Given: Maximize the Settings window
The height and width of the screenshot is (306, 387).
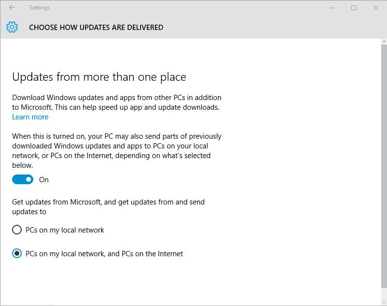Looking at the screenshot, I should (354, 8).
